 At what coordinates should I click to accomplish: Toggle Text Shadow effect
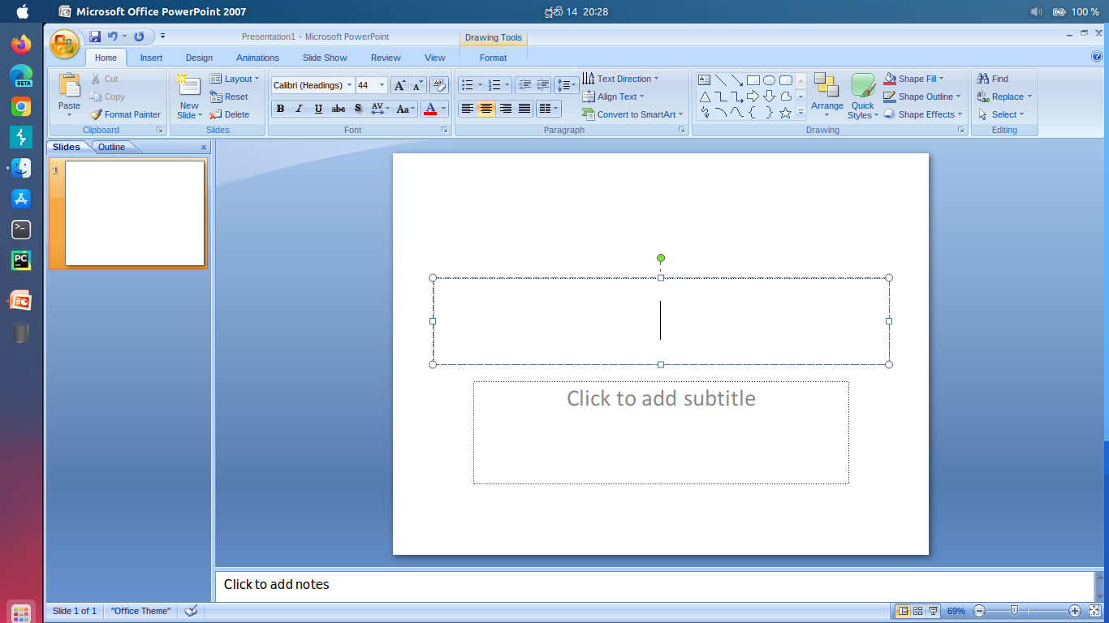point(358,109)
